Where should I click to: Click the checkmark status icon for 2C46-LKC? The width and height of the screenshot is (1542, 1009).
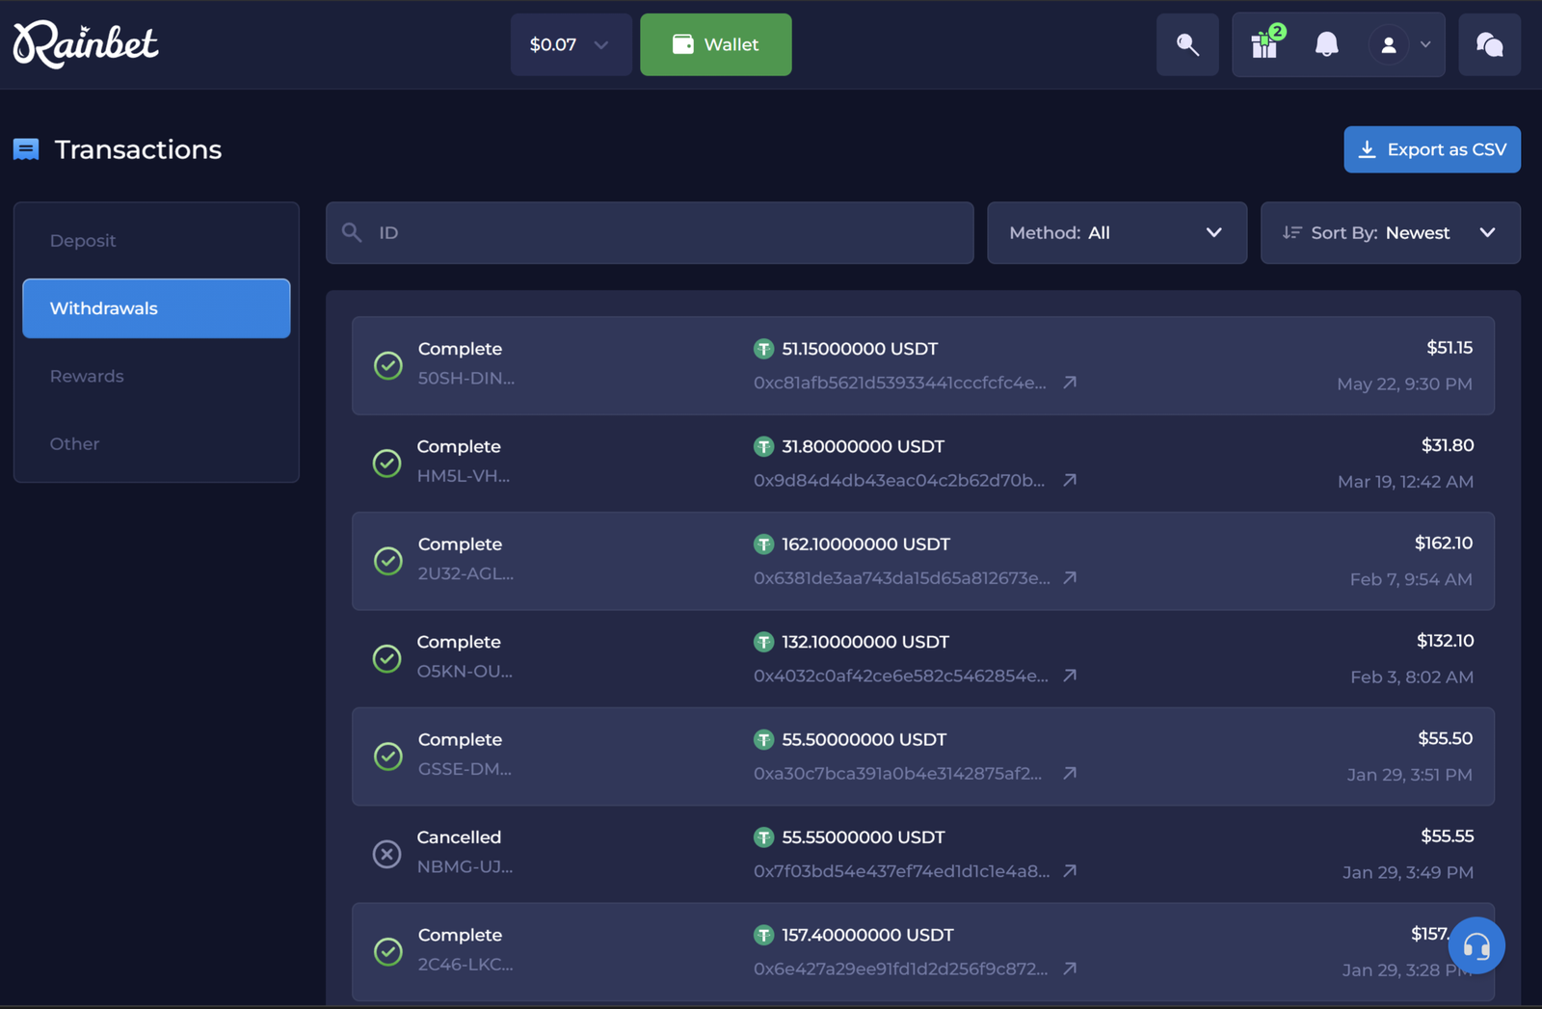pyautogui.click(x=388, y=951)
